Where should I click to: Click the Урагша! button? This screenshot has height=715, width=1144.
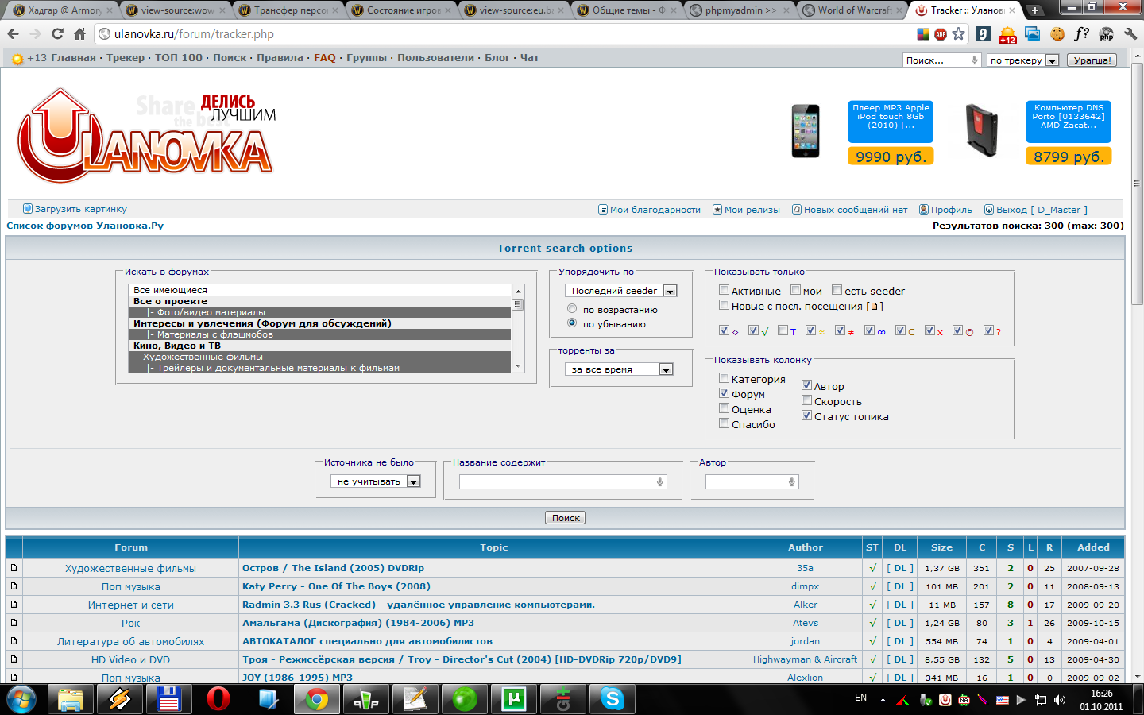click(x=1092, y=60)
